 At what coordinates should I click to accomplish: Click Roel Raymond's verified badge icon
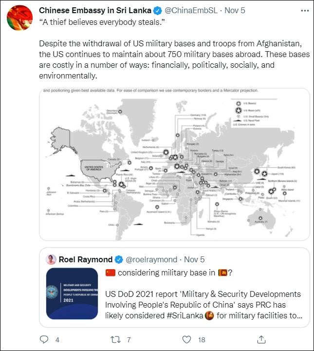click(119, 259)
